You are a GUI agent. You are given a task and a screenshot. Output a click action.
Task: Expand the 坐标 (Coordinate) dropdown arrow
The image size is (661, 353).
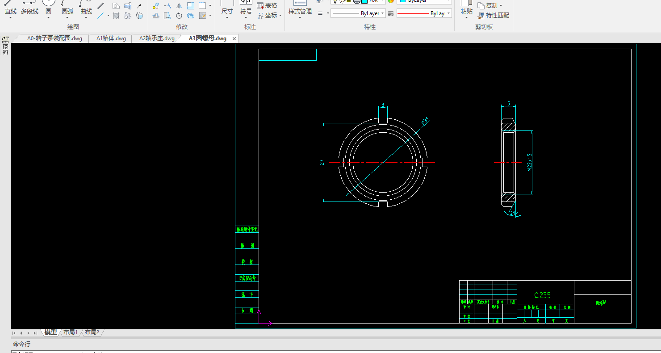pos(280,16)
